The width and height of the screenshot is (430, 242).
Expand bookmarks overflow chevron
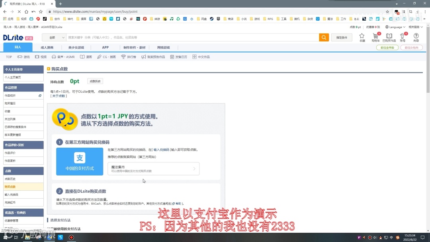click(424, 19)
